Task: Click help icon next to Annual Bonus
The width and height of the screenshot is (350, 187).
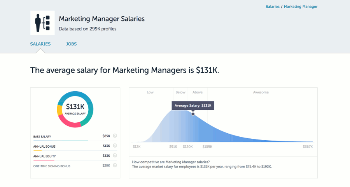Action: point(115,146)
